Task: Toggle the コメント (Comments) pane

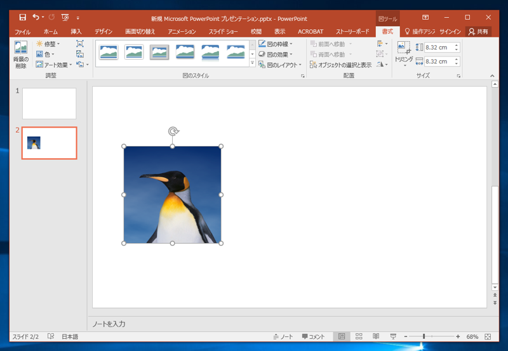Action: (313, 336)
